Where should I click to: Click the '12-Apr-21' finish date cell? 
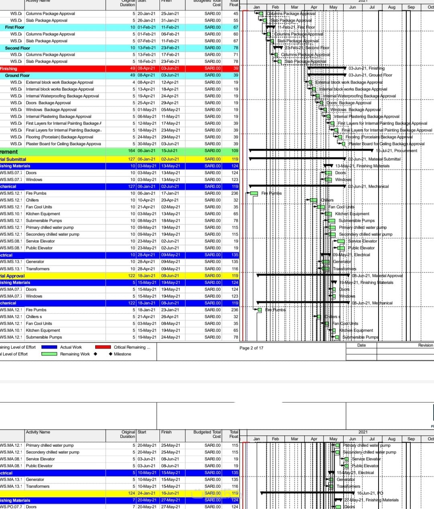coord(170,82)
